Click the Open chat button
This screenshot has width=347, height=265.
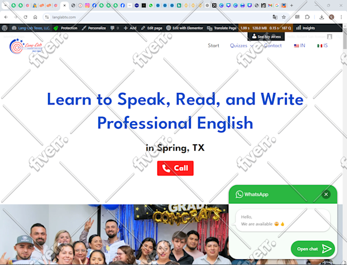pos(313,249)
